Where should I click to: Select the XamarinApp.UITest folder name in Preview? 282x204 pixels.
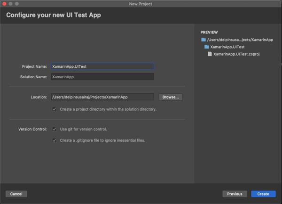tap(228, 47)
